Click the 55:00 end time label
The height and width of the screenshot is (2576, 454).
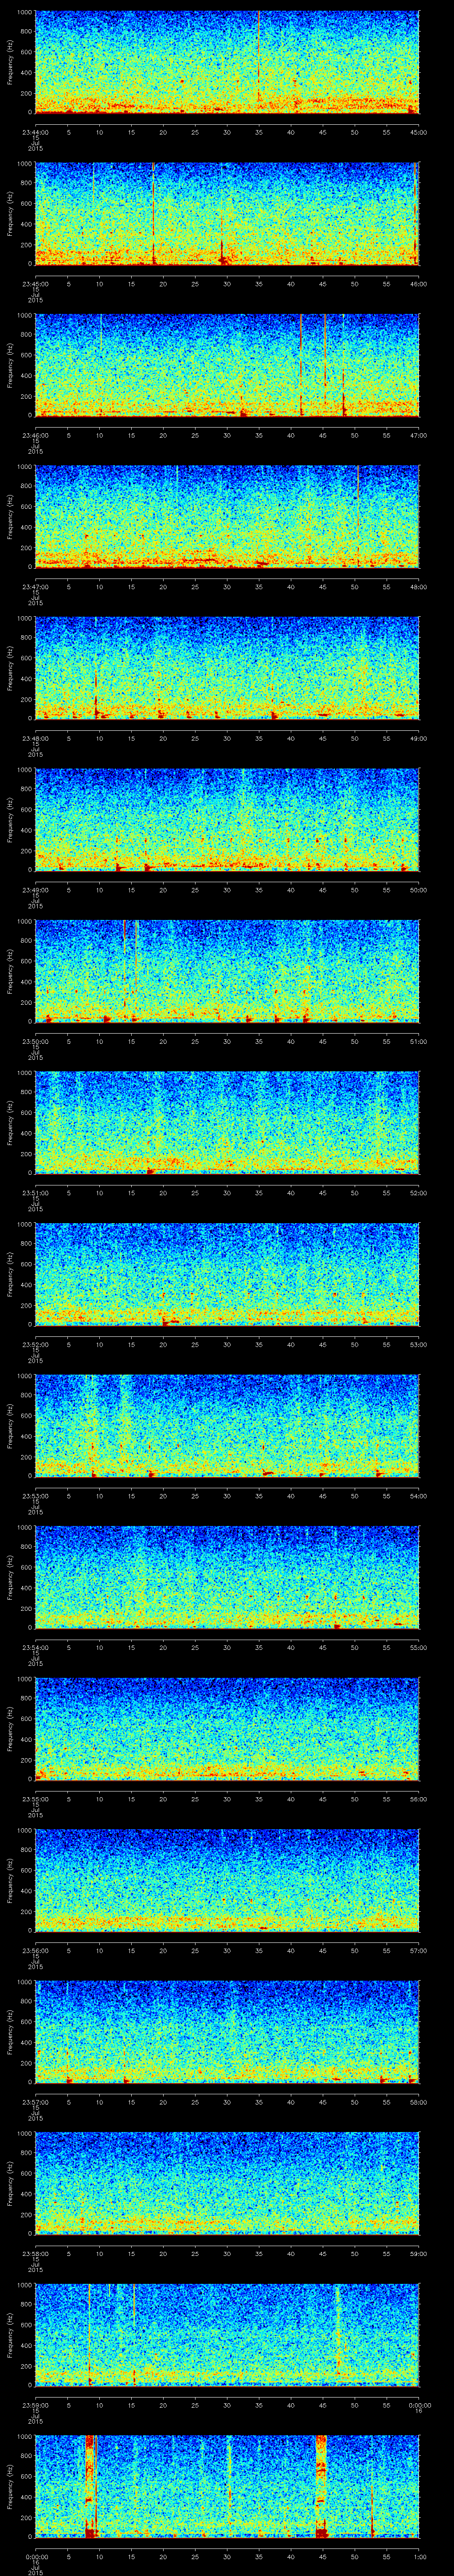[419, 1647]
